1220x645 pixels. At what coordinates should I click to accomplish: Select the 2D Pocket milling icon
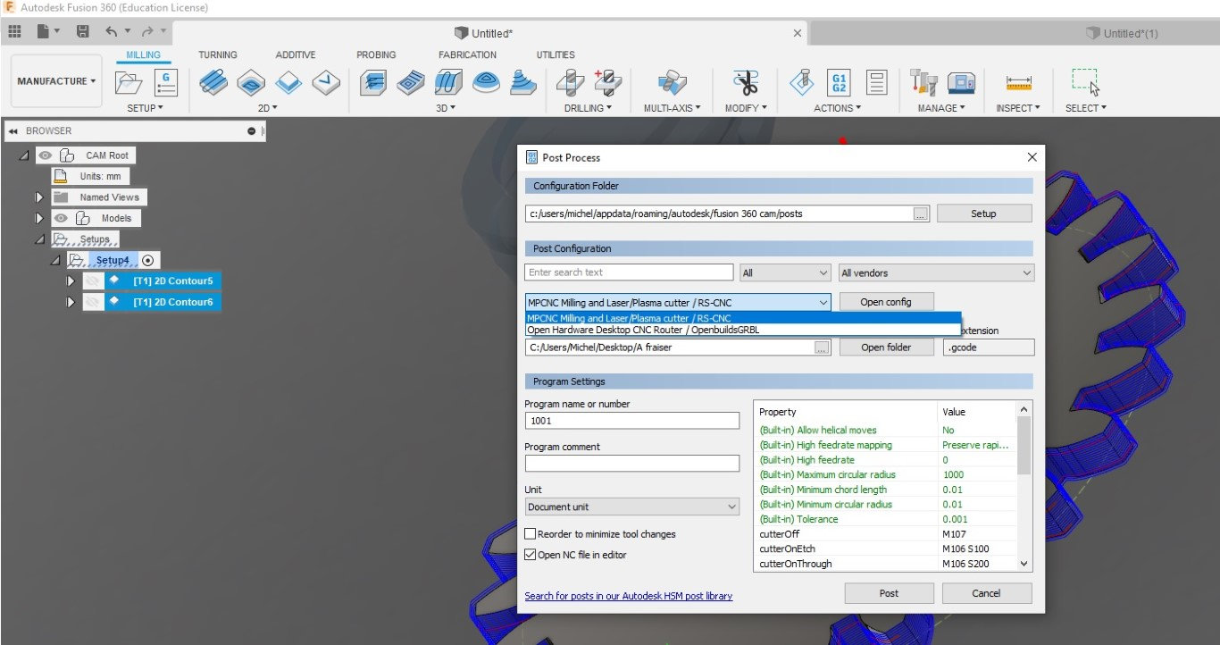pyautogui.click(x=251, y=83)
